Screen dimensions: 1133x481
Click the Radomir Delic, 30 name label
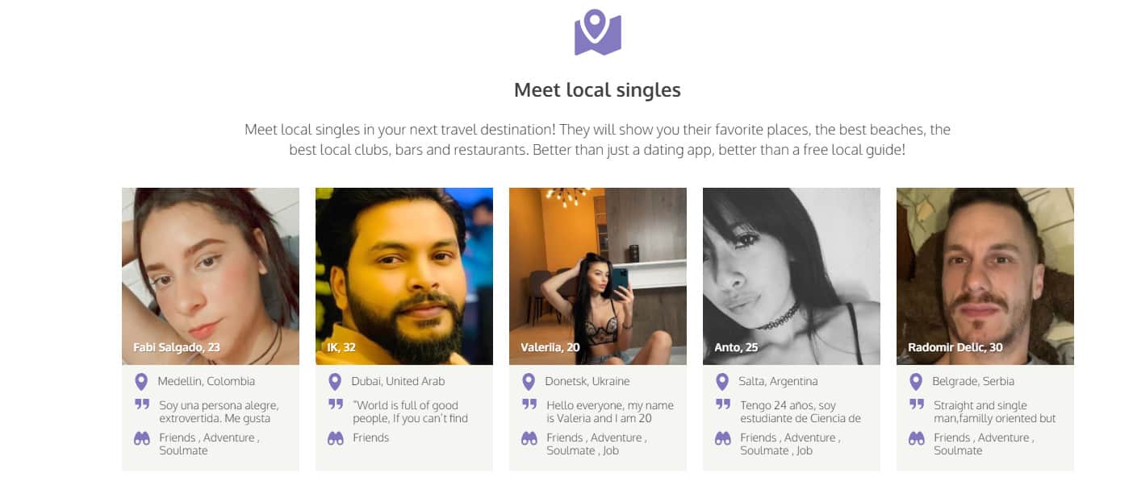955,347
